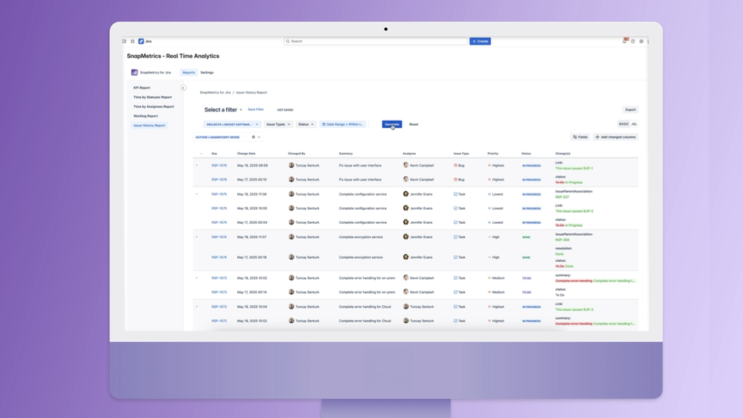
Task: Open RSP-1576 link in May 19 09:59 row
Action: coord(219,165)
